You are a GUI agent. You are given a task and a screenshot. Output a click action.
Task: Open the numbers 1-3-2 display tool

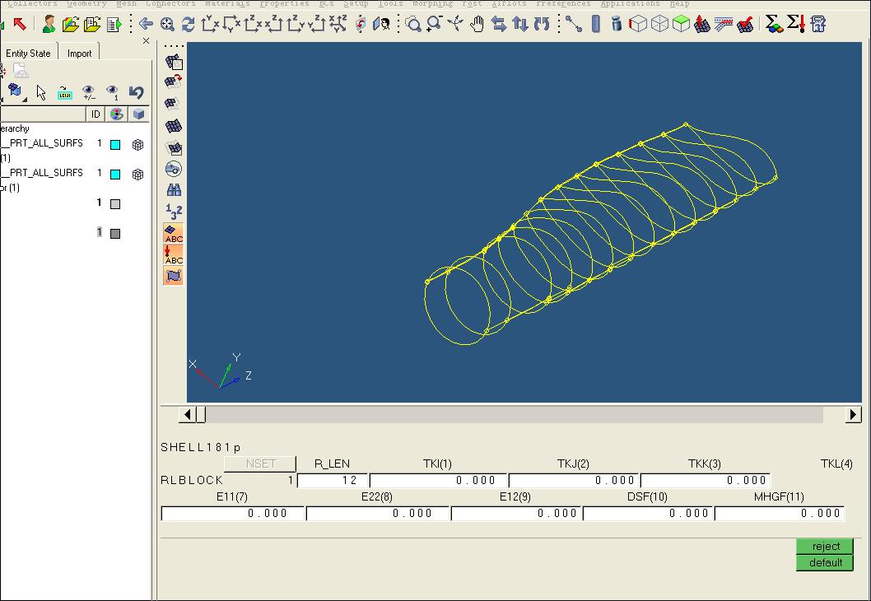click(174, 212)
